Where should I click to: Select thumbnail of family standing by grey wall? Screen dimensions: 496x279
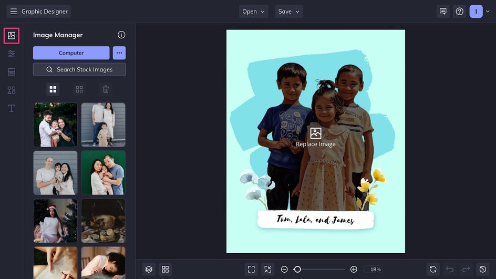pyautogui.click(x=103, y=125)
